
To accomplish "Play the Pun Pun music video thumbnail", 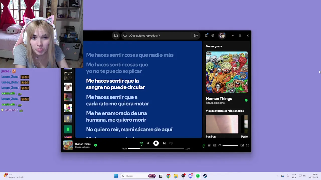I will [222, 124].
